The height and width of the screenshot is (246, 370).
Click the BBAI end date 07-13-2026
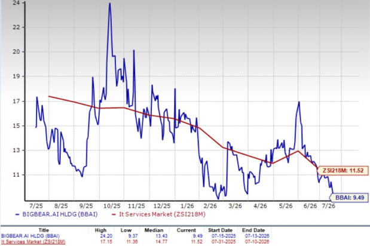(x=257, y=236)
